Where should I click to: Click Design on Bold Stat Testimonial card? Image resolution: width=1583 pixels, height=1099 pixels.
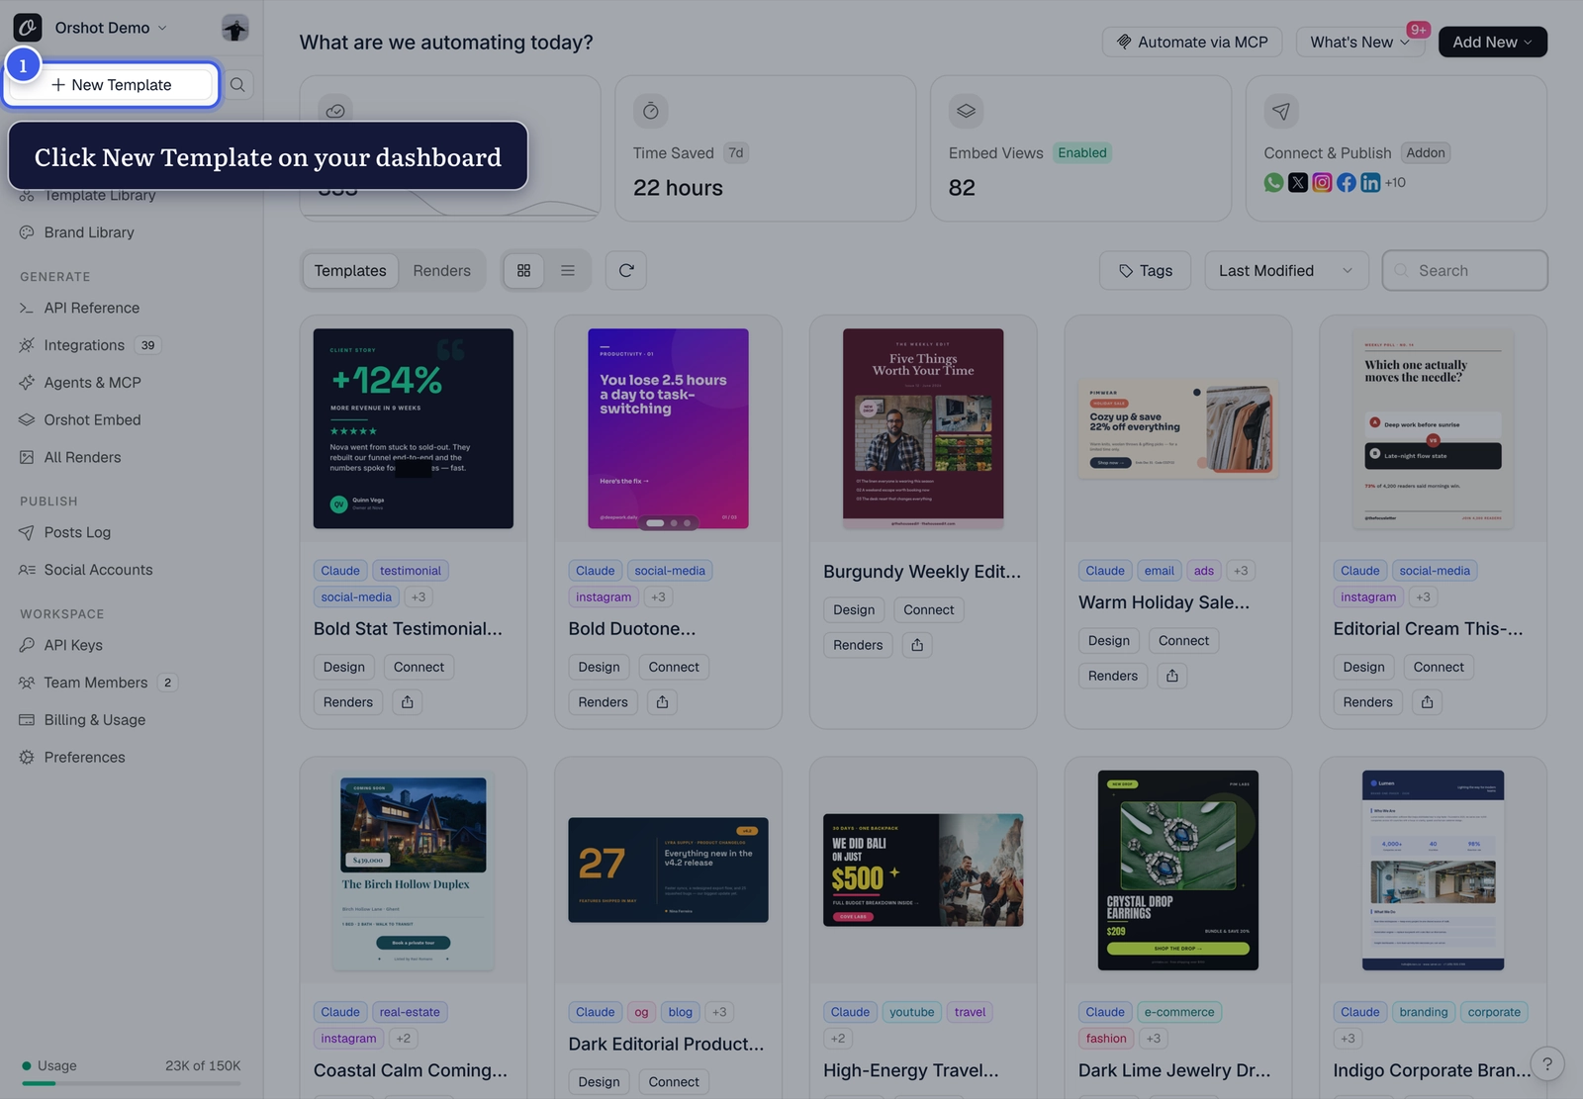344,668
